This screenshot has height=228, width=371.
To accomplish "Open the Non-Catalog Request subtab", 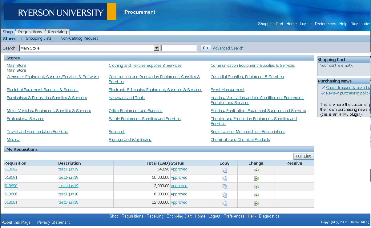I will (x=79, y=38).
